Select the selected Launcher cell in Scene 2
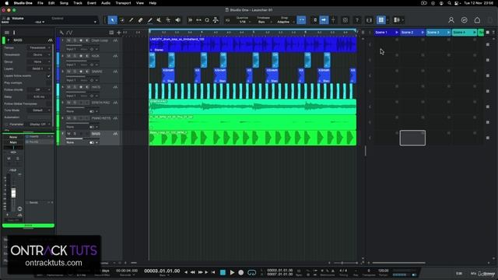This screenshot has height=280, width=498. click(x=412, y=138)
